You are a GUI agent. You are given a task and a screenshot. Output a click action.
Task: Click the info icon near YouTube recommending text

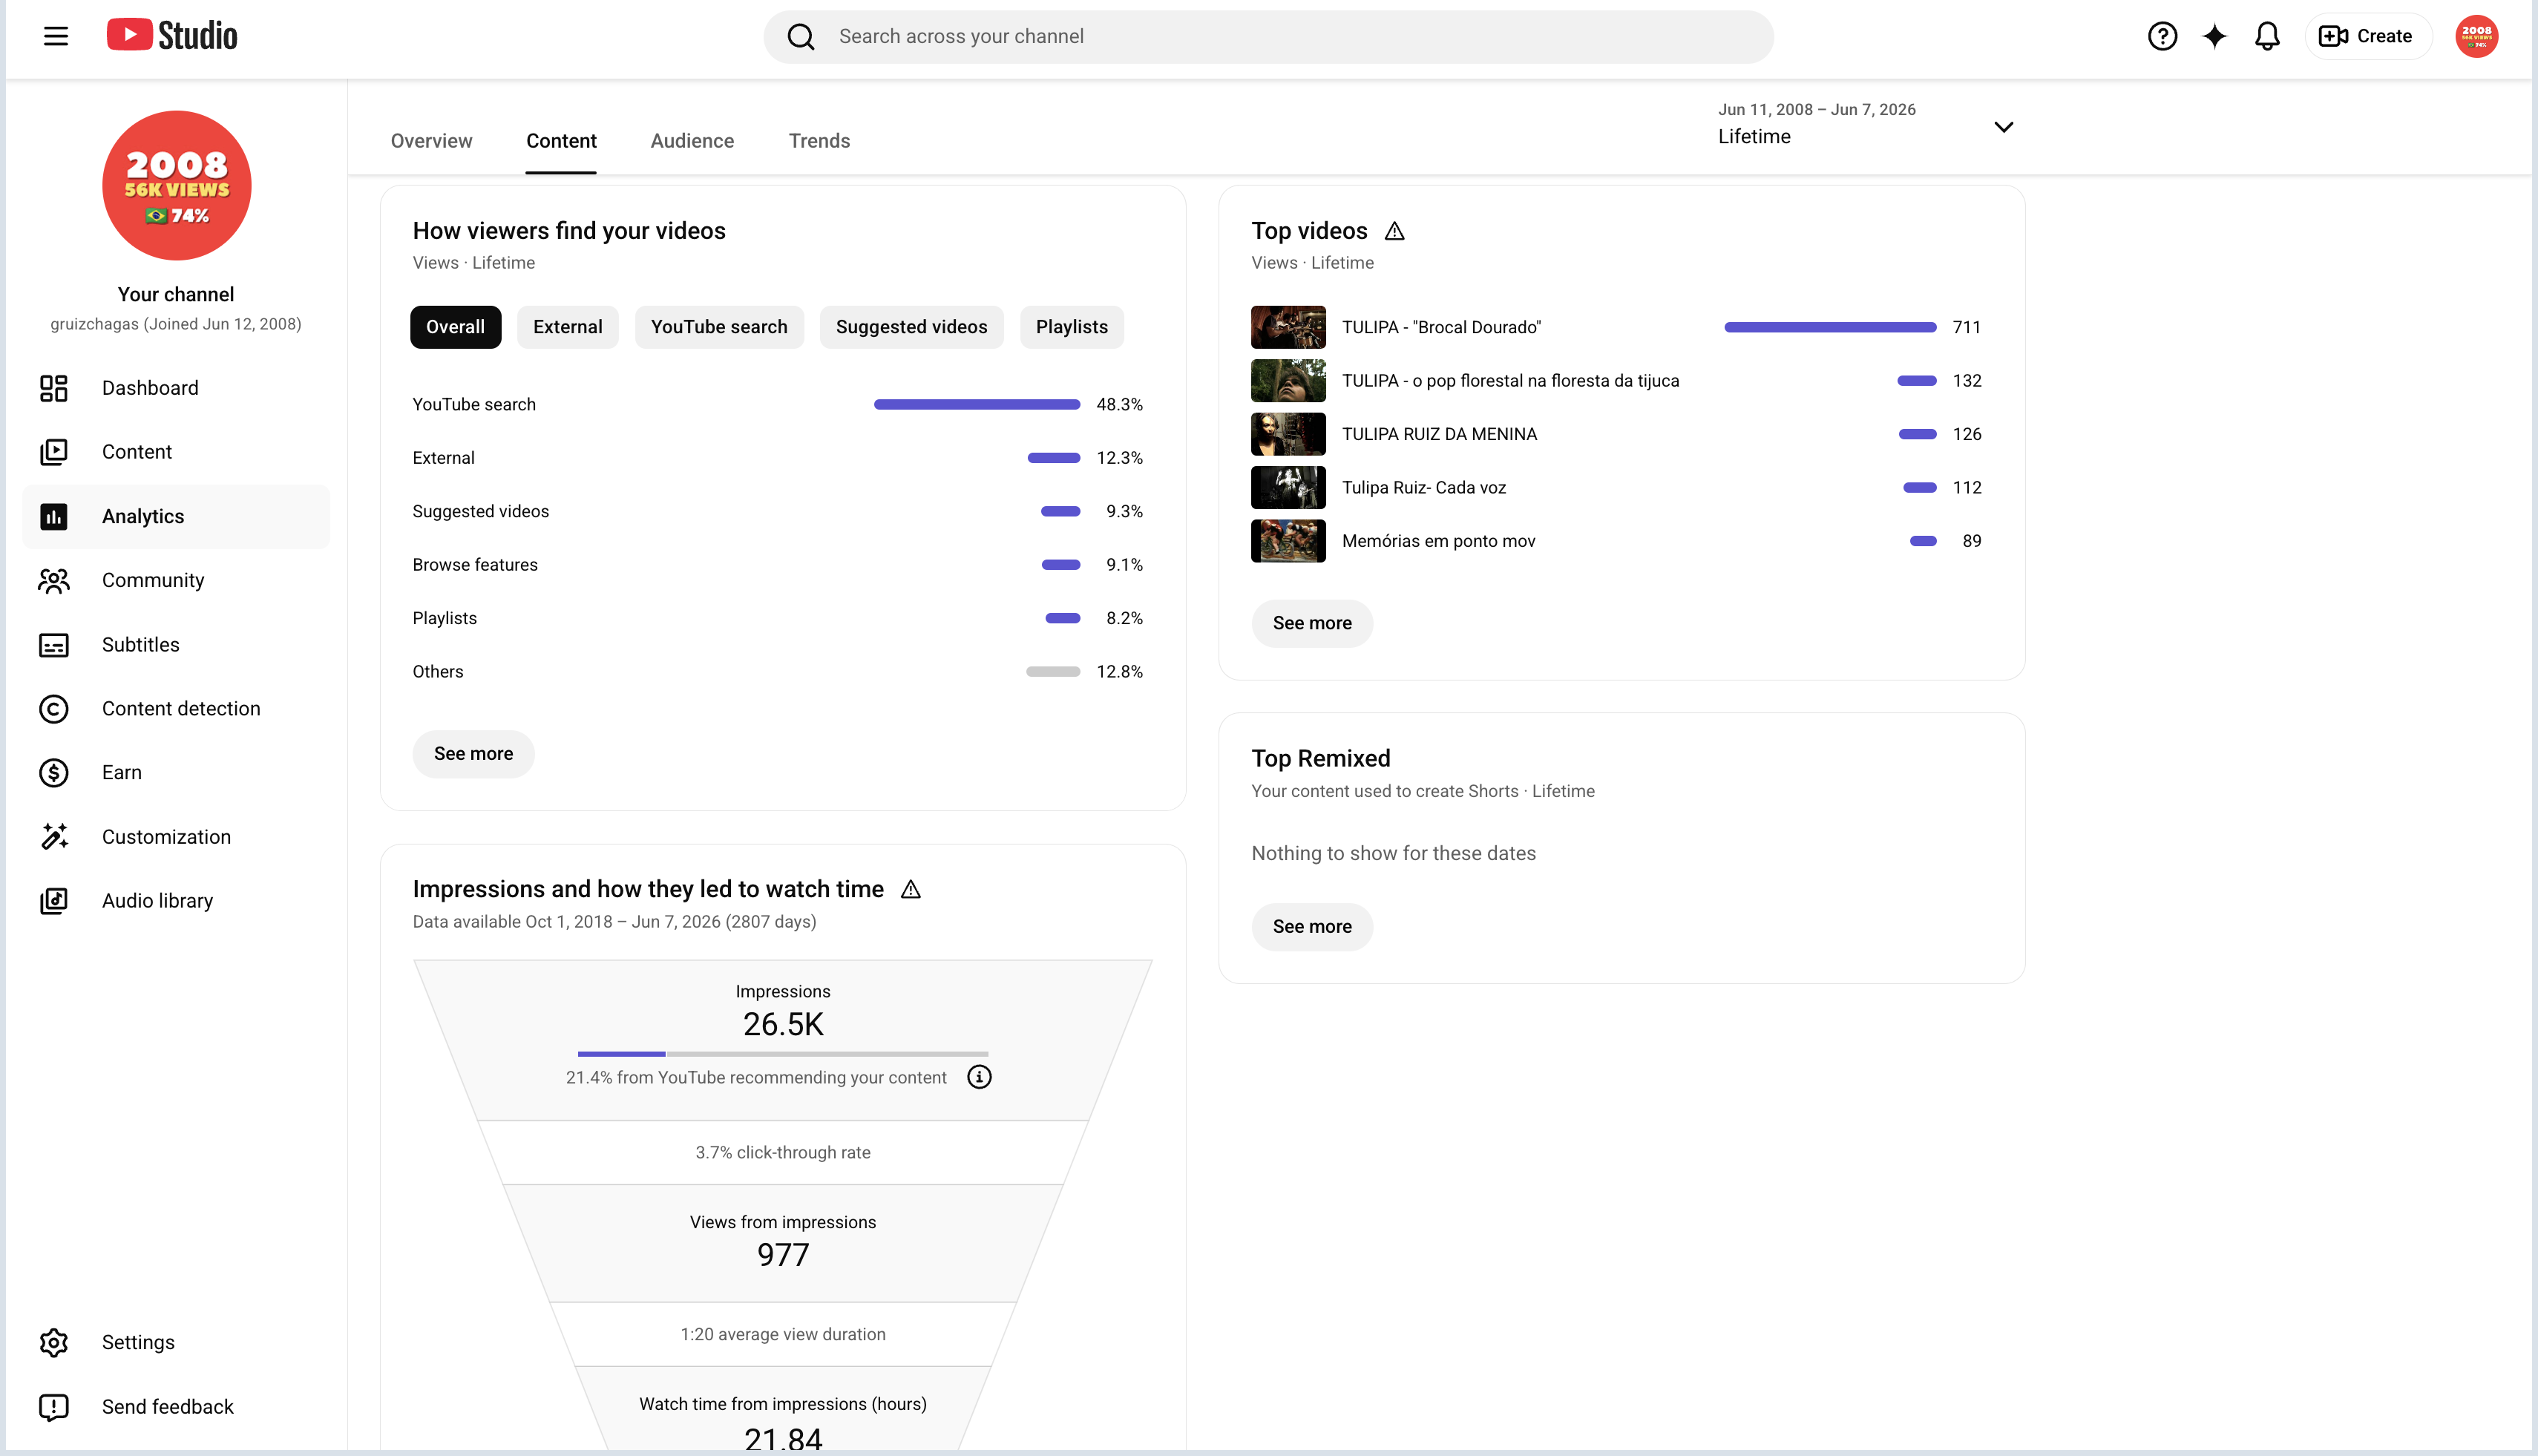point(979,1077)
